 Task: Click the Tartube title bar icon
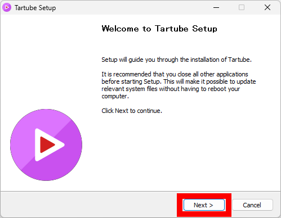(7, 7)
